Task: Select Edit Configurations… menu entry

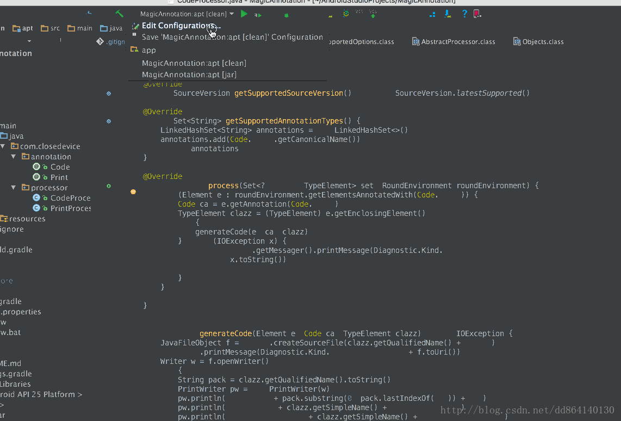Action: pyautogui.click(x=182, y=26)
